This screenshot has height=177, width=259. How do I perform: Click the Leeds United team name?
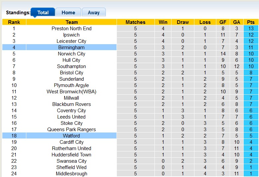(71, 117)
